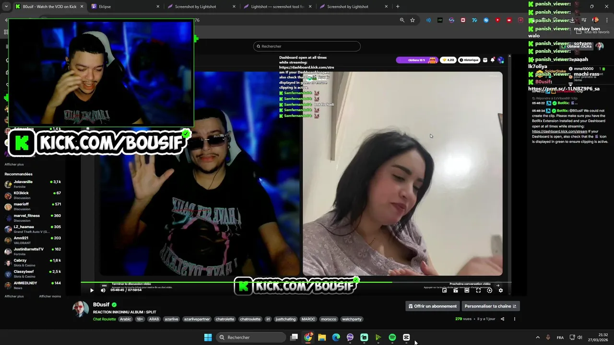Open JustinBarretteTV recommended channel
Image resolution: width=614 pixels, height=345 pixels.
33,252
